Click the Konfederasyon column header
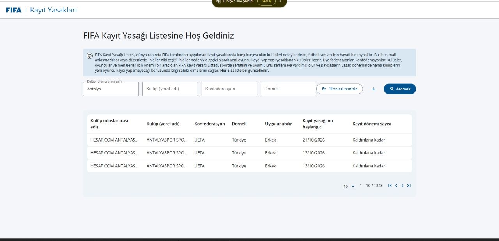Viewport: 499px width, 241px height. pyautogui.click(x=210, y=124)
